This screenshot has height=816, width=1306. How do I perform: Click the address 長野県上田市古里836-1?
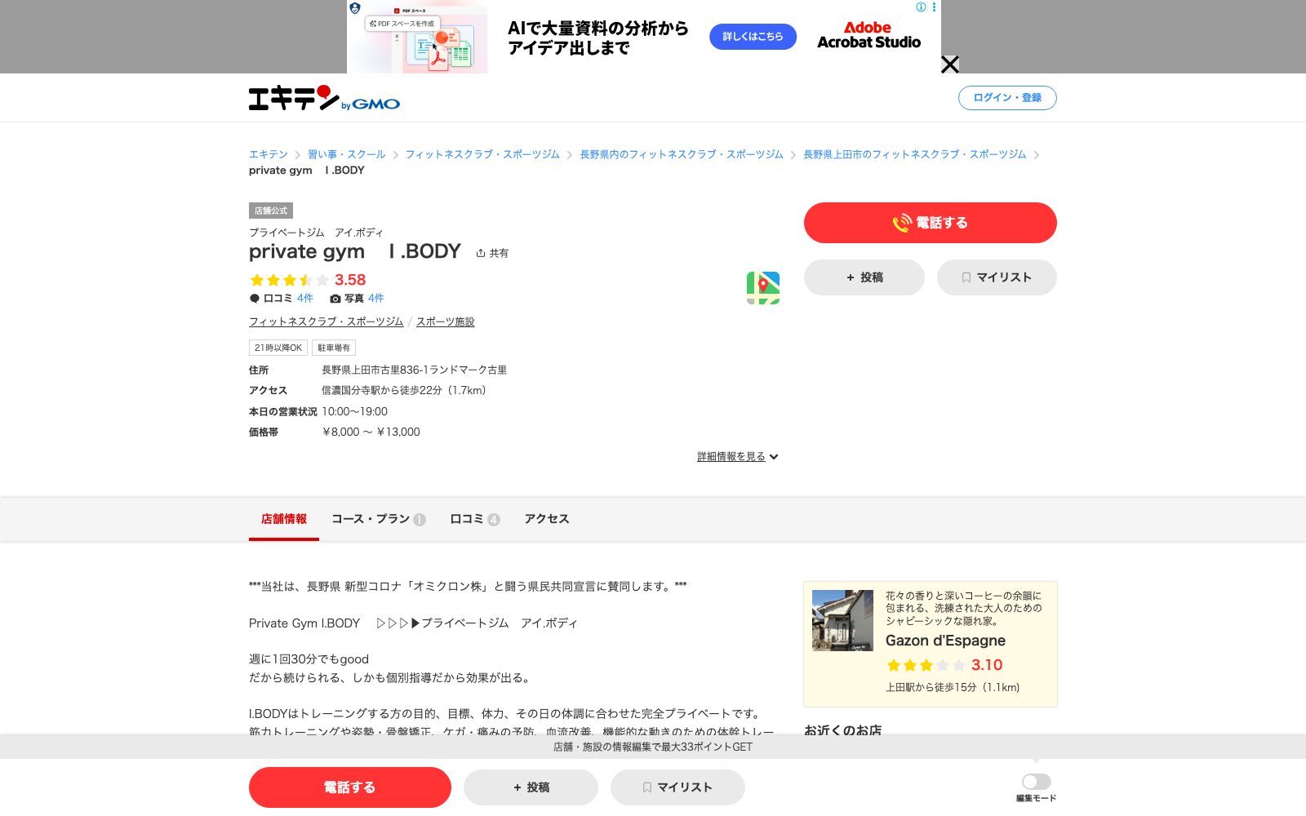[x=415, y=370]
